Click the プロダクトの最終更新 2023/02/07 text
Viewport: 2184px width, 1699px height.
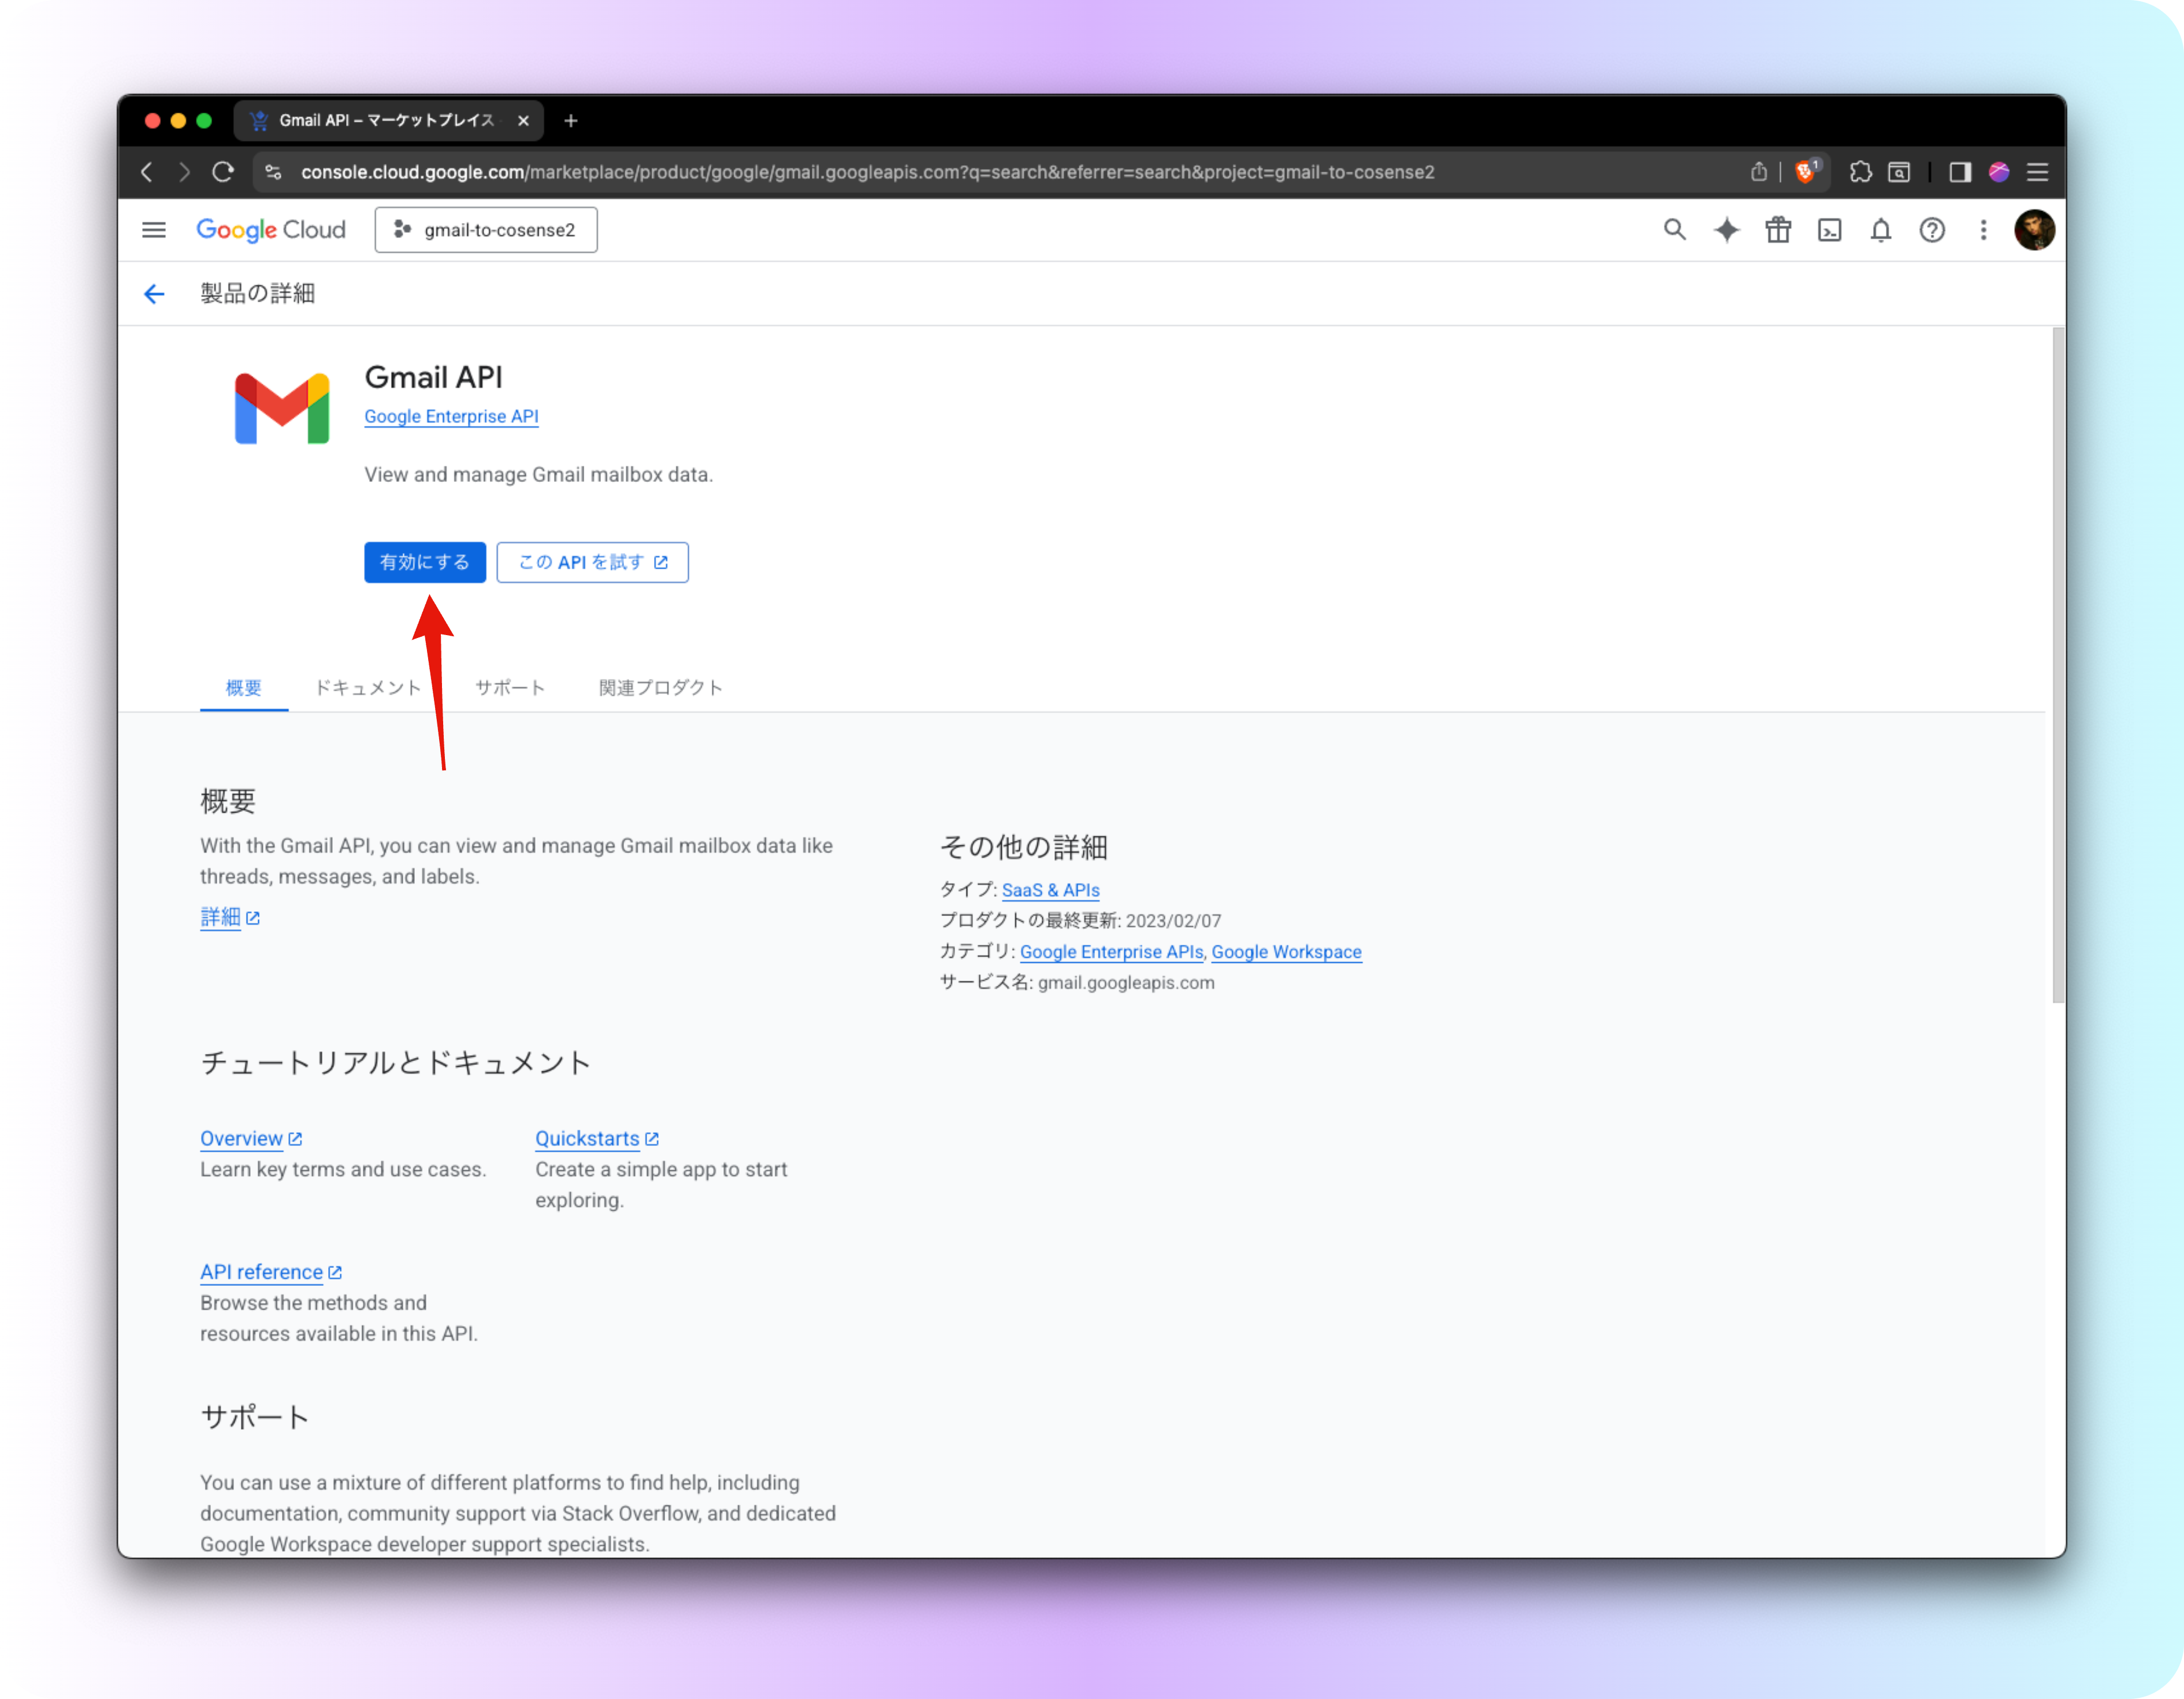click(1080, 920)
